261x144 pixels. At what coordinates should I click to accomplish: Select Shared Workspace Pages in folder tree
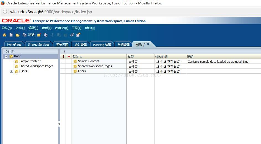36,66
